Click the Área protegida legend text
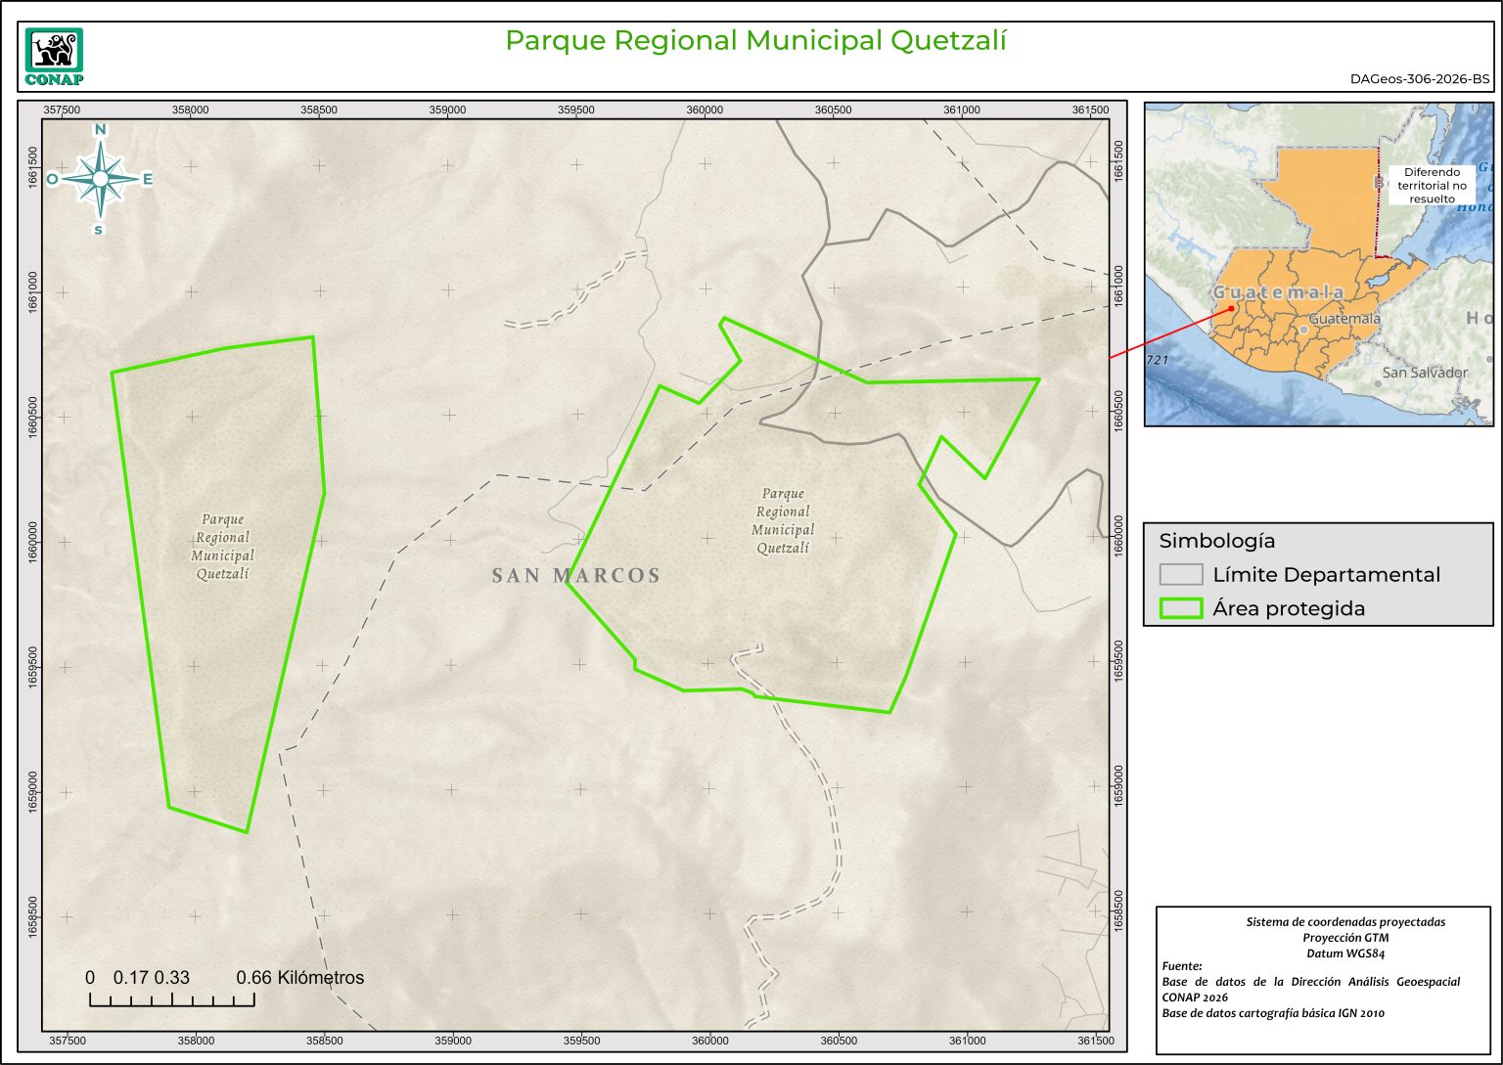Image resolution: width=1503 pixels, height=1065 pixels. coord(1289,608)
